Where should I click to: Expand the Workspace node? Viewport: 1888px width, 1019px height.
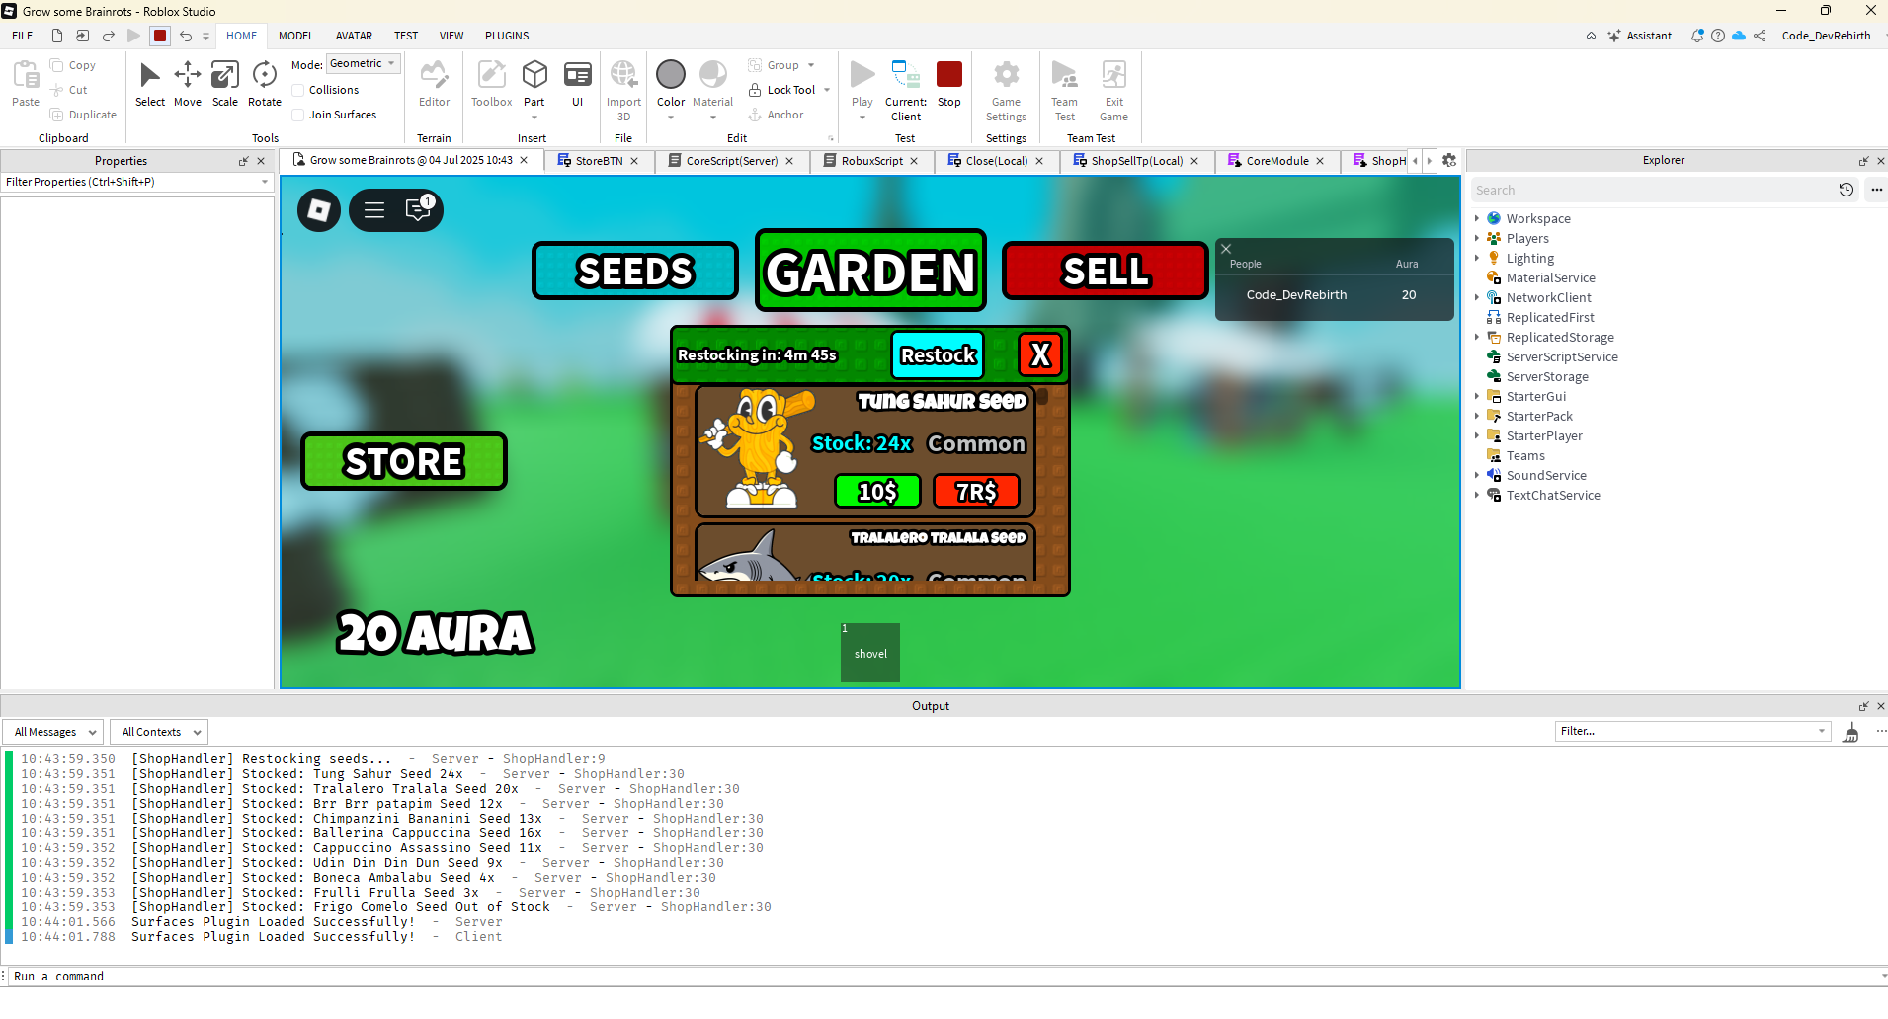[1477, 218]
